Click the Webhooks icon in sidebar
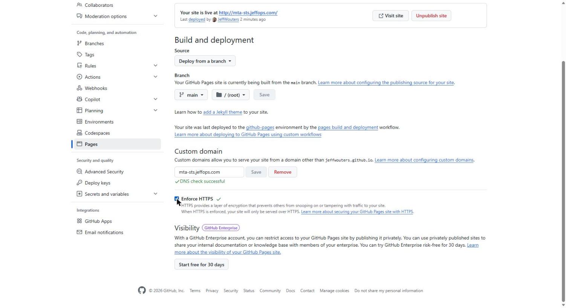This screenshot has height=308, width=566. pyautogui.click(x=79, y=88)
